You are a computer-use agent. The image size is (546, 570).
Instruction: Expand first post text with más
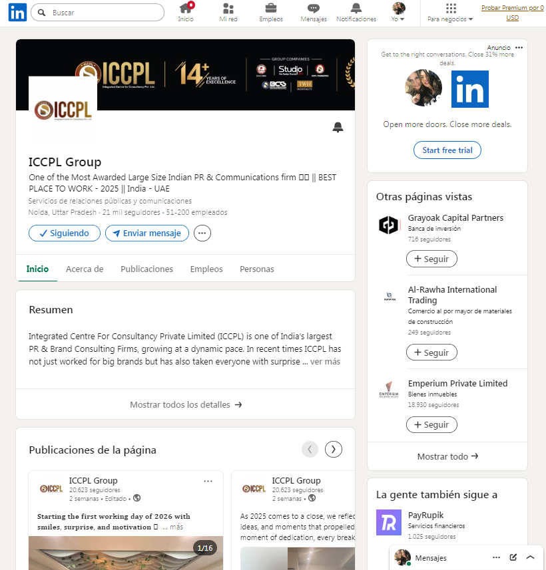click(x=176, y=527)
